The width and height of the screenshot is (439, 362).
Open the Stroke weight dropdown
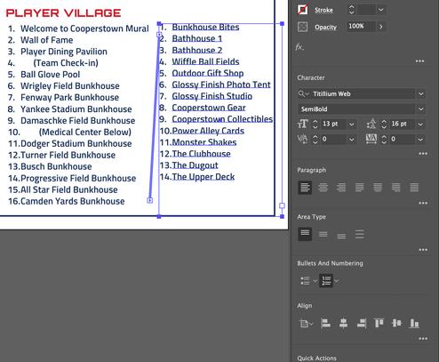point(381,10)
